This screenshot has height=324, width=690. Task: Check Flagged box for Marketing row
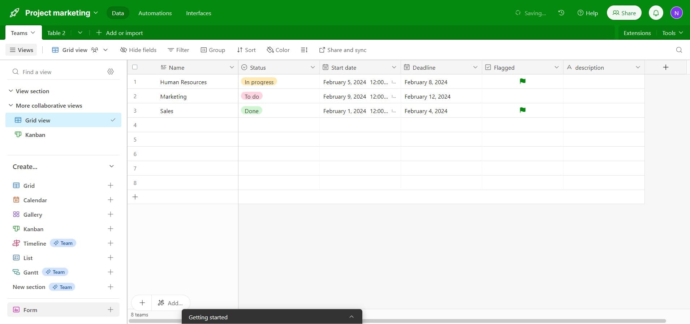point(522,96)
